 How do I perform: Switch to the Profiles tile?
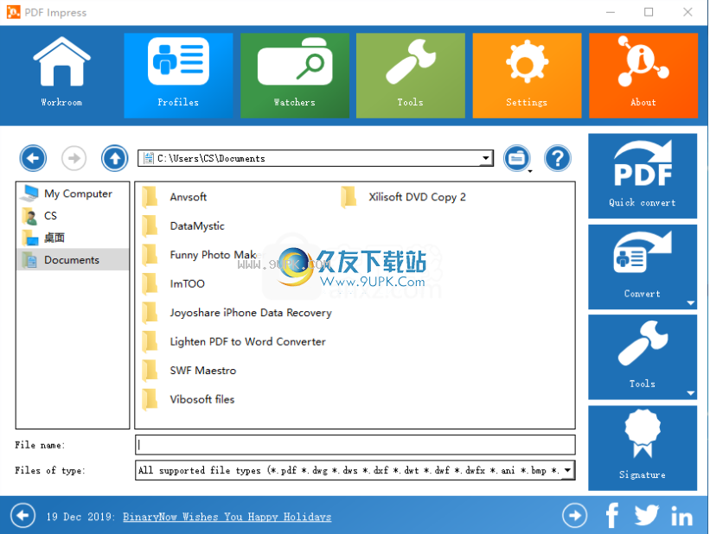click(x=178, y=75)
